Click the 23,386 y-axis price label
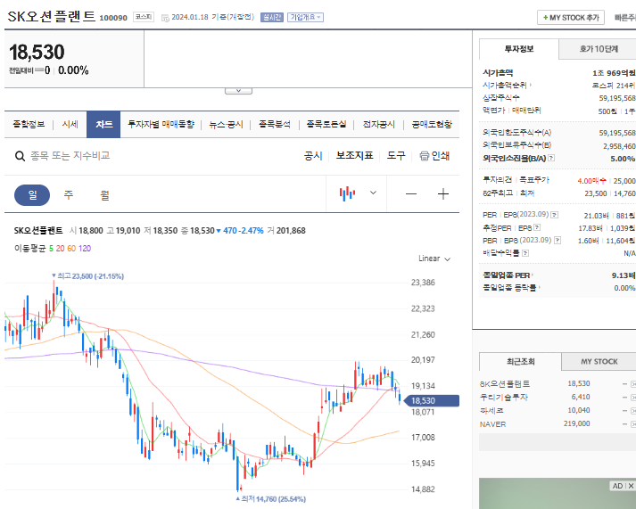Screen dimensions: 636x509 click(423, 283)
